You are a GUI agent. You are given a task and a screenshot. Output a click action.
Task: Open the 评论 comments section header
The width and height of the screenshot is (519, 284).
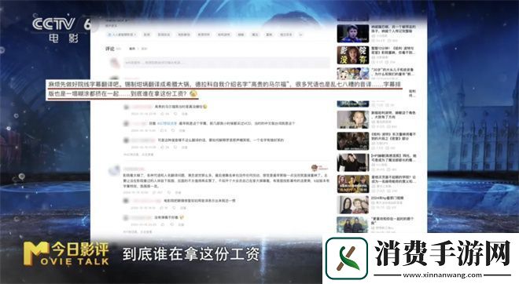(x=110, y=49)
